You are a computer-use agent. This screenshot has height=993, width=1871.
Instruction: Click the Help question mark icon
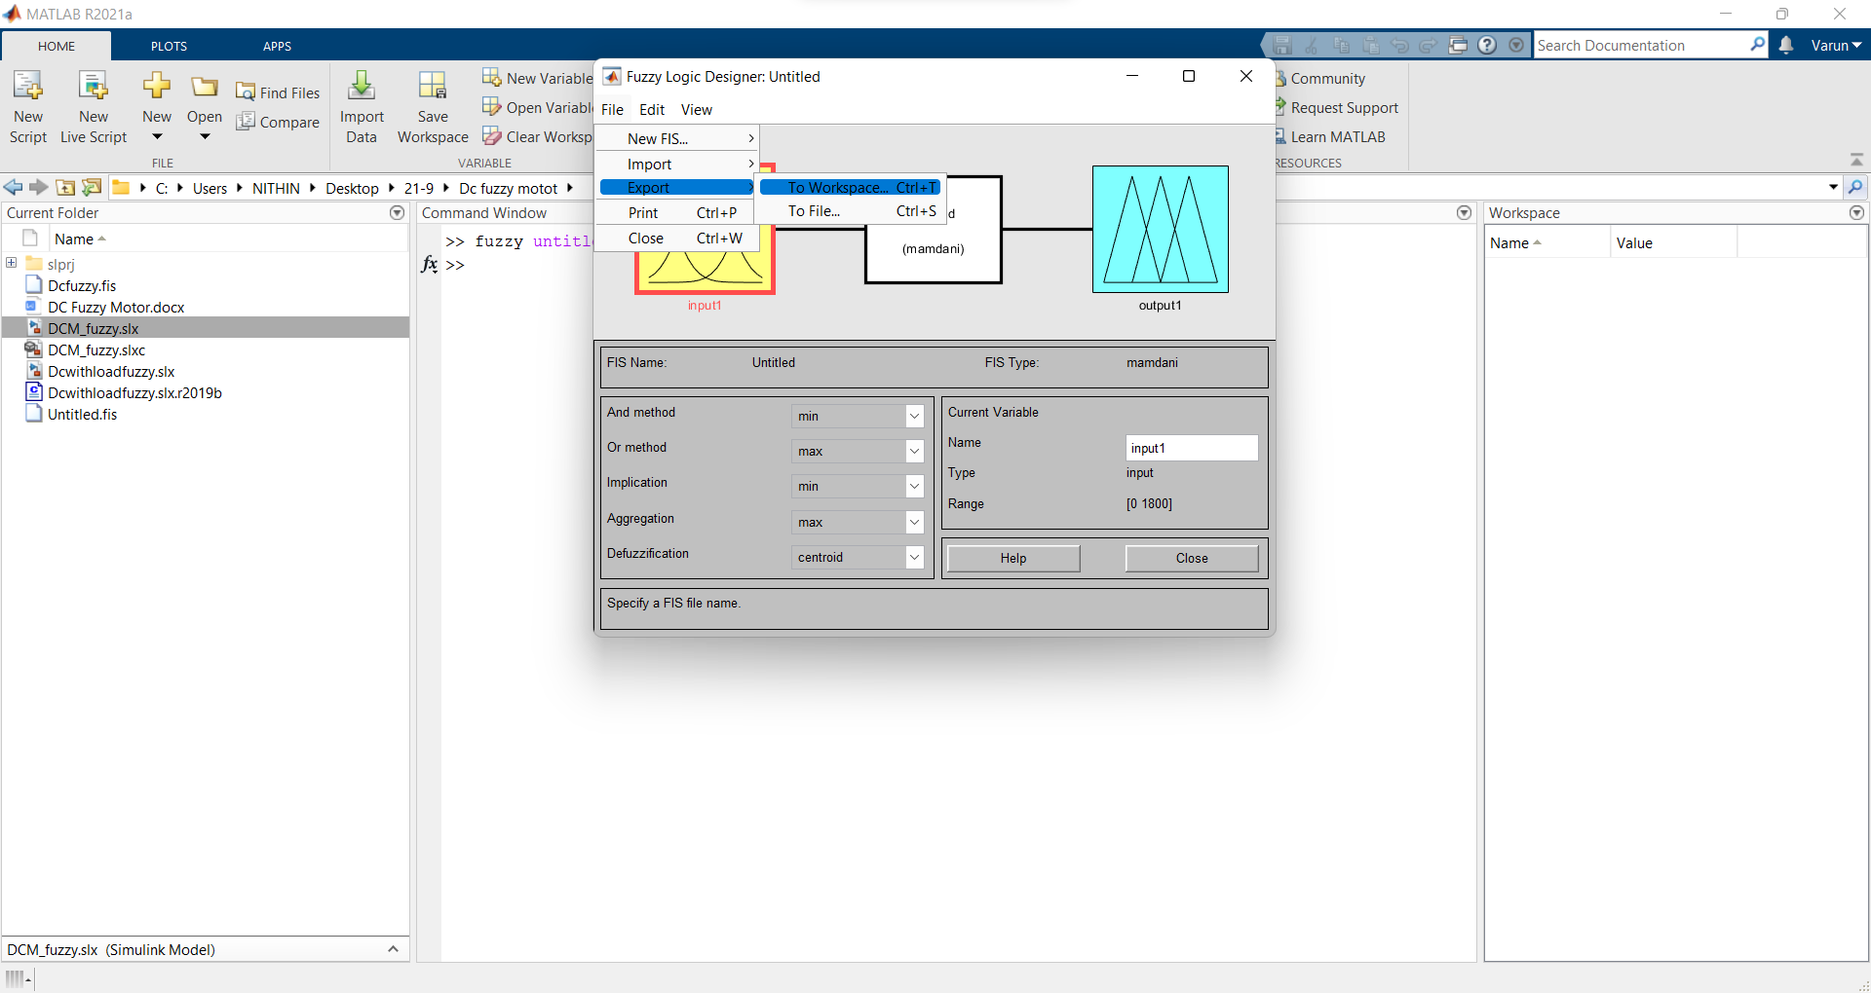[x=1487, y=45]
